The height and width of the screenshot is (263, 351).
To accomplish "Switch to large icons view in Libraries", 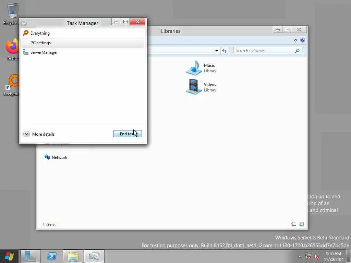I will pos(301,224).
